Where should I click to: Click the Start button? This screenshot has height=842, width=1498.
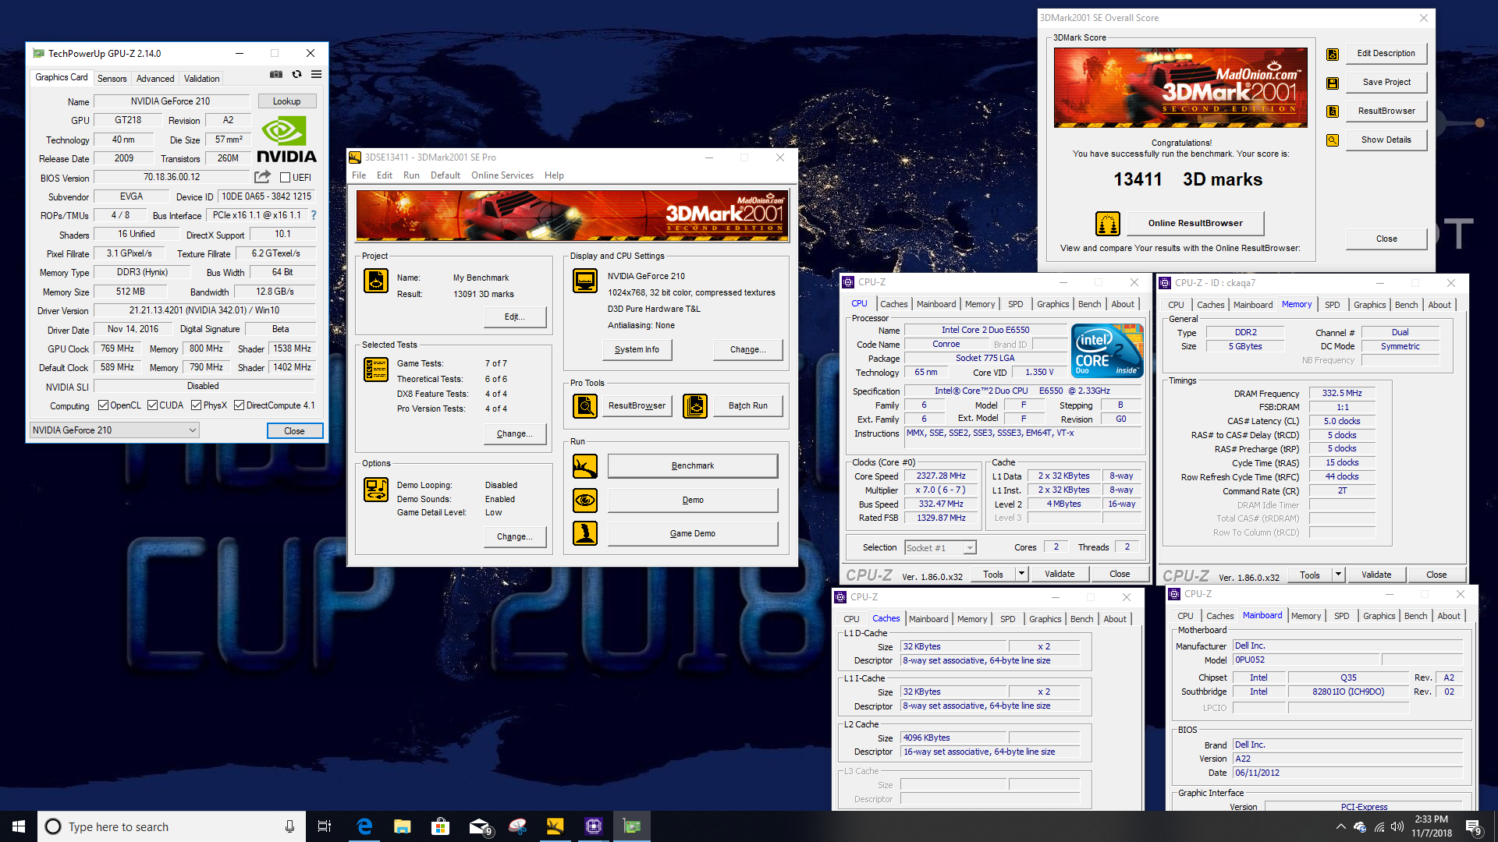(19, 826)
